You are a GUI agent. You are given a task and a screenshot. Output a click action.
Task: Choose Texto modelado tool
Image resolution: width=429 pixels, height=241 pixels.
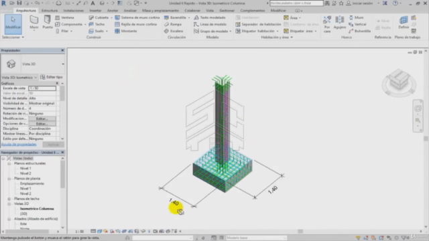(210, 17)
